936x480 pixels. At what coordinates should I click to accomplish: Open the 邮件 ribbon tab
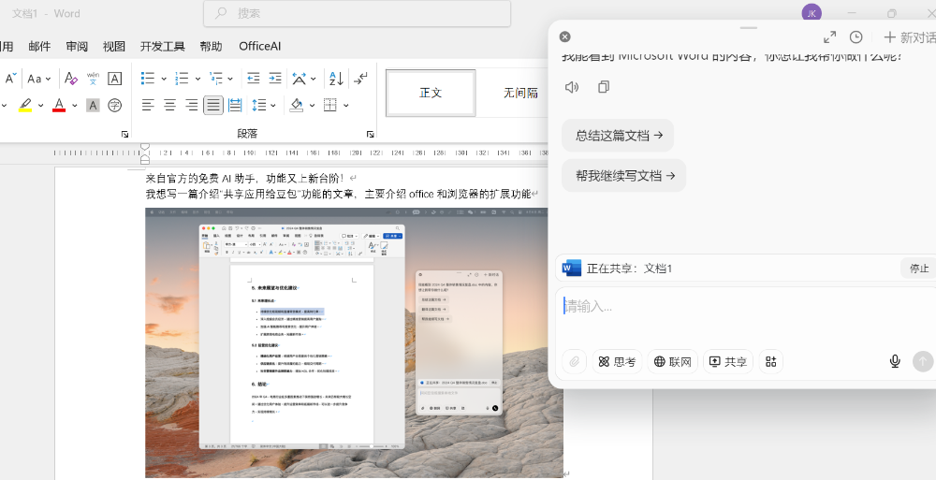pos(39,46)
